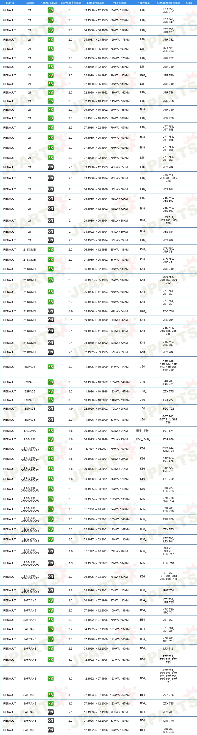Click the petrol icon in the Laguna F3P 674 row
This screenshot has width=197, height=735.
(x=50, y=431)
